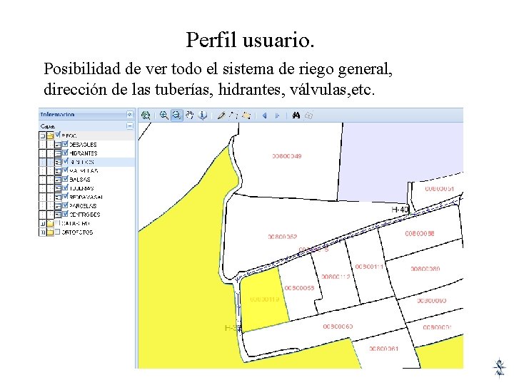
Task: Click the PARCELAS layer legend icon
Action: [x=58, y=206]
